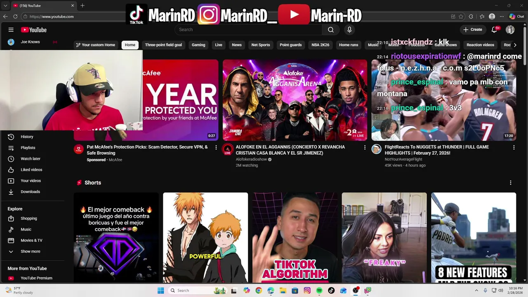This screenshot has height=297, width=528.
Task: Click the search magnifier button
Action: [331, 30]
